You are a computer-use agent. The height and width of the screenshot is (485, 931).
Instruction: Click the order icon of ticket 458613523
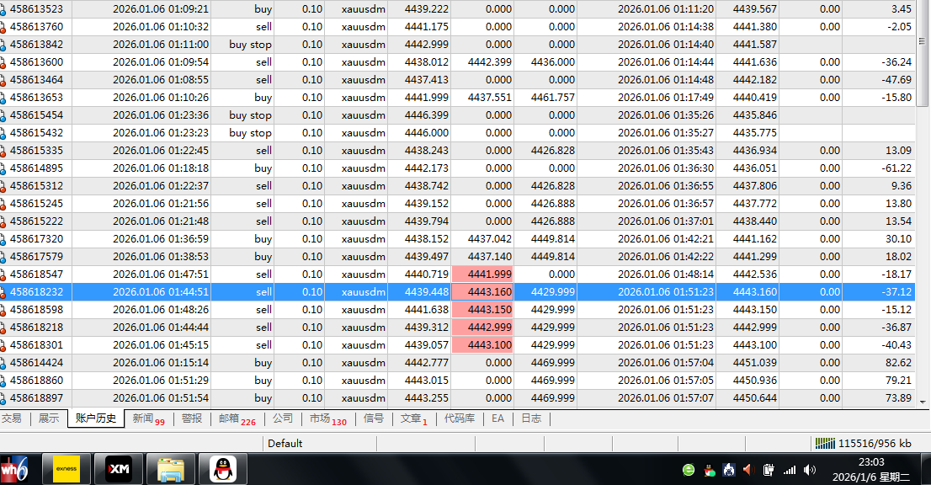(x=4, y=9)
